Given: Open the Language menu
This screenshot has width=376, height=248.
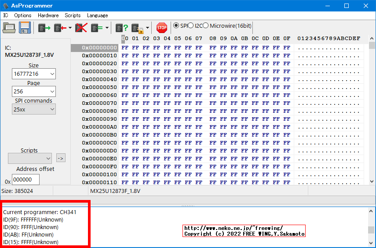Looking at the screenshot, I should [97, 15].
